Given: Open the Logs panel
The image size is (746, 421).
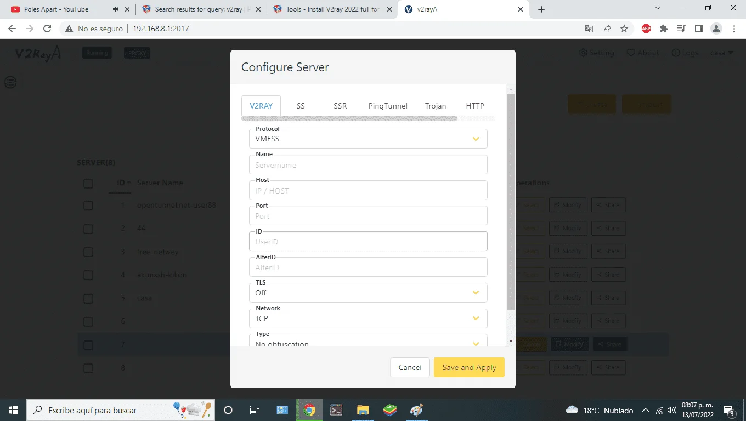Looking at the screenshot, I should [685, 53].
